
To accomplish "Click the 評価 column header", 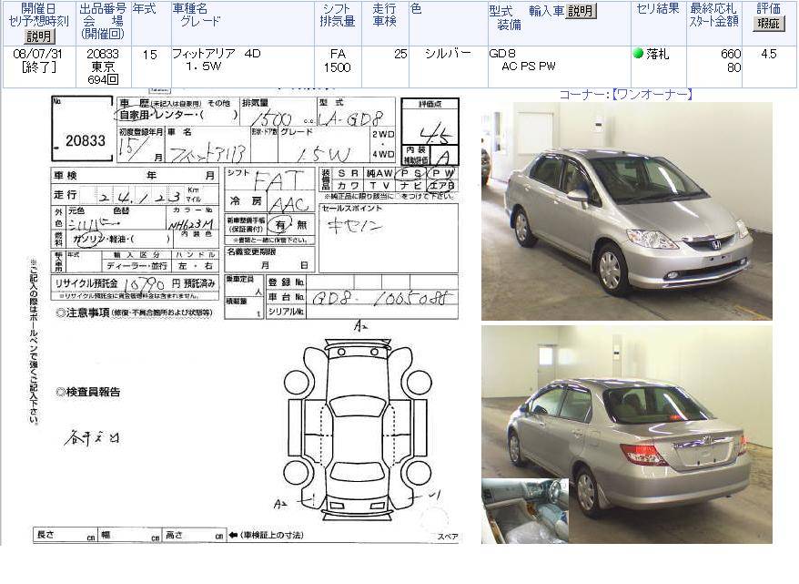I will point(768,9).
